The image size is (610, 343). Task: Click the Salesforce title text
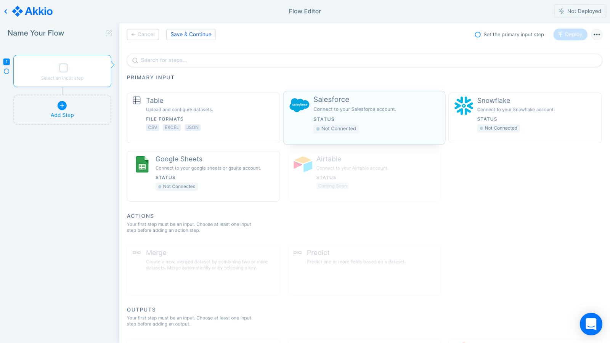tap(331, 99)
